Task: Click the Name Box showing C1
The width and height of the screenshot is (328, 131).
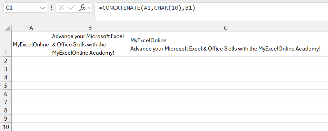Action: [25, 8]
